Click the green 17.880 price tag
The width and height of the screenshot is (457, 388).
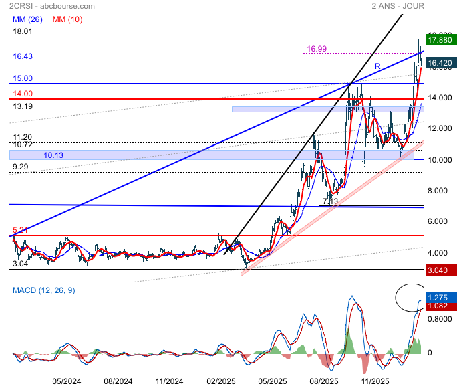pos(441,40)
